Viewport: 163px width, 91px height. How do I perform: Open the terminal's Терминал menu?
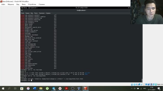click(42, 13)
